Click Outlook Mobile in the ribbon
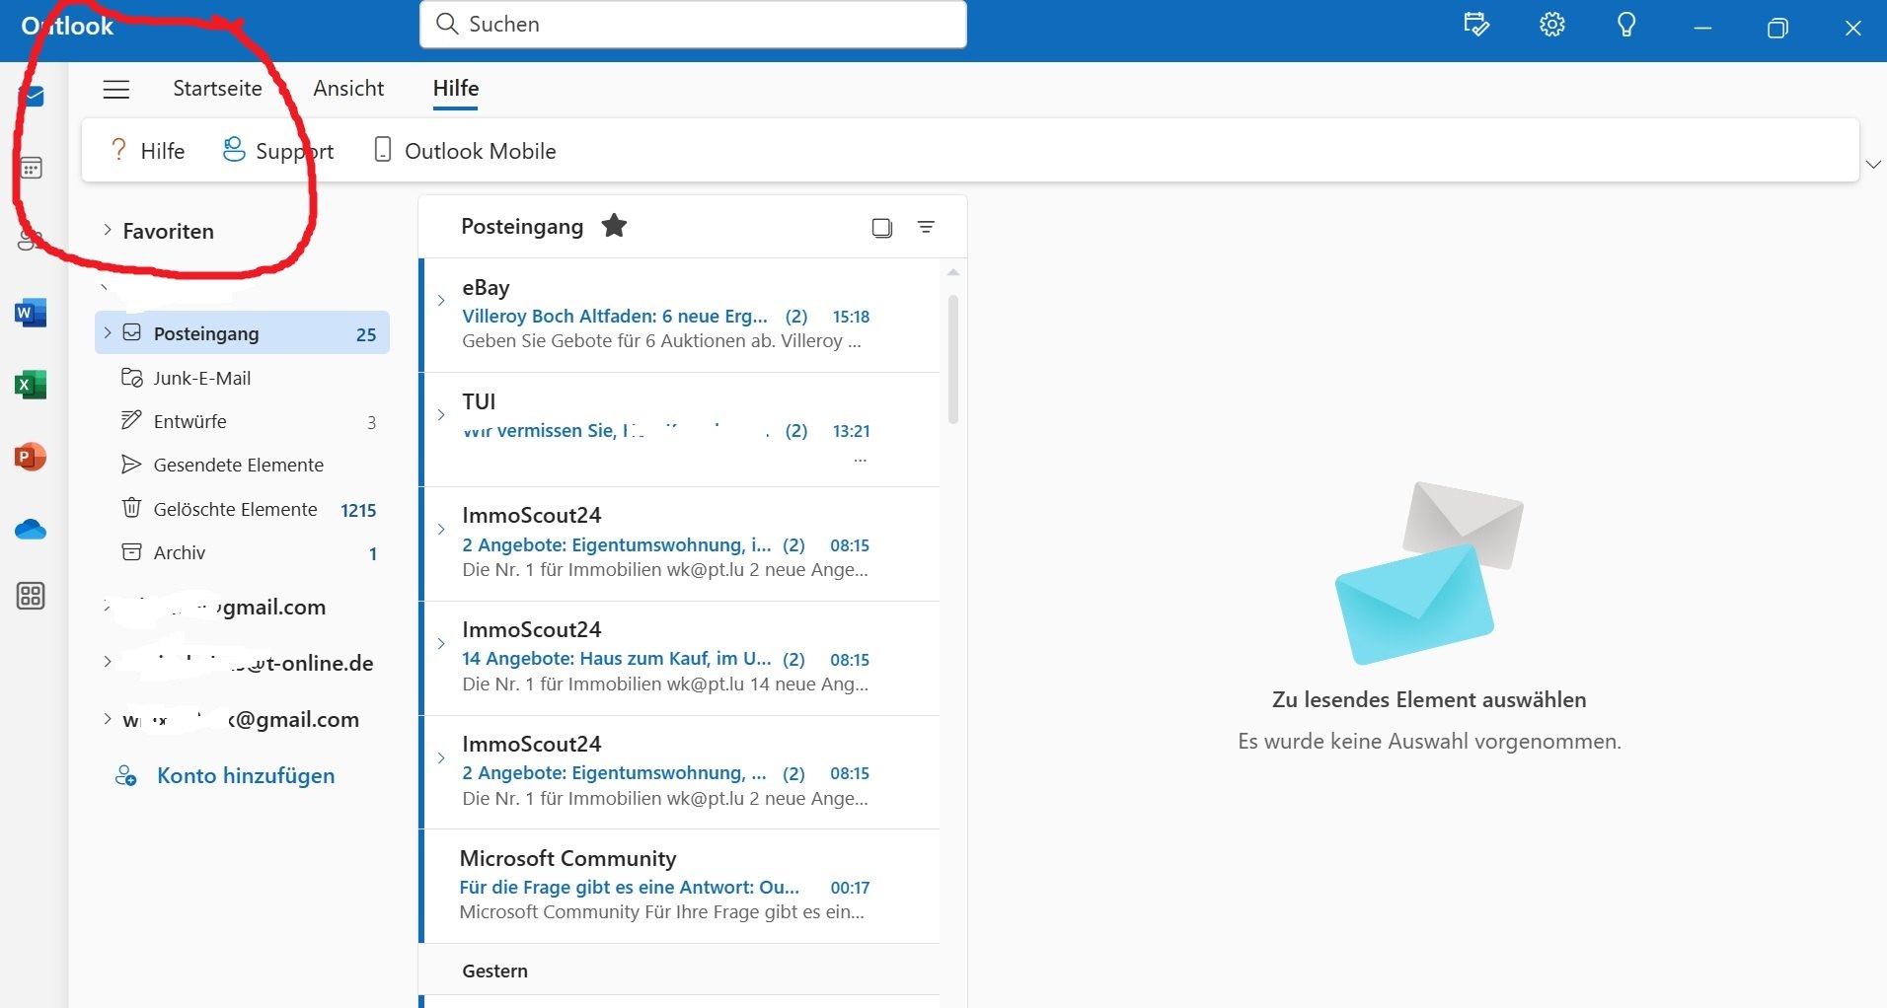Image resolution: width=1887 pixels, height=1008 pixels. point(465,151)
